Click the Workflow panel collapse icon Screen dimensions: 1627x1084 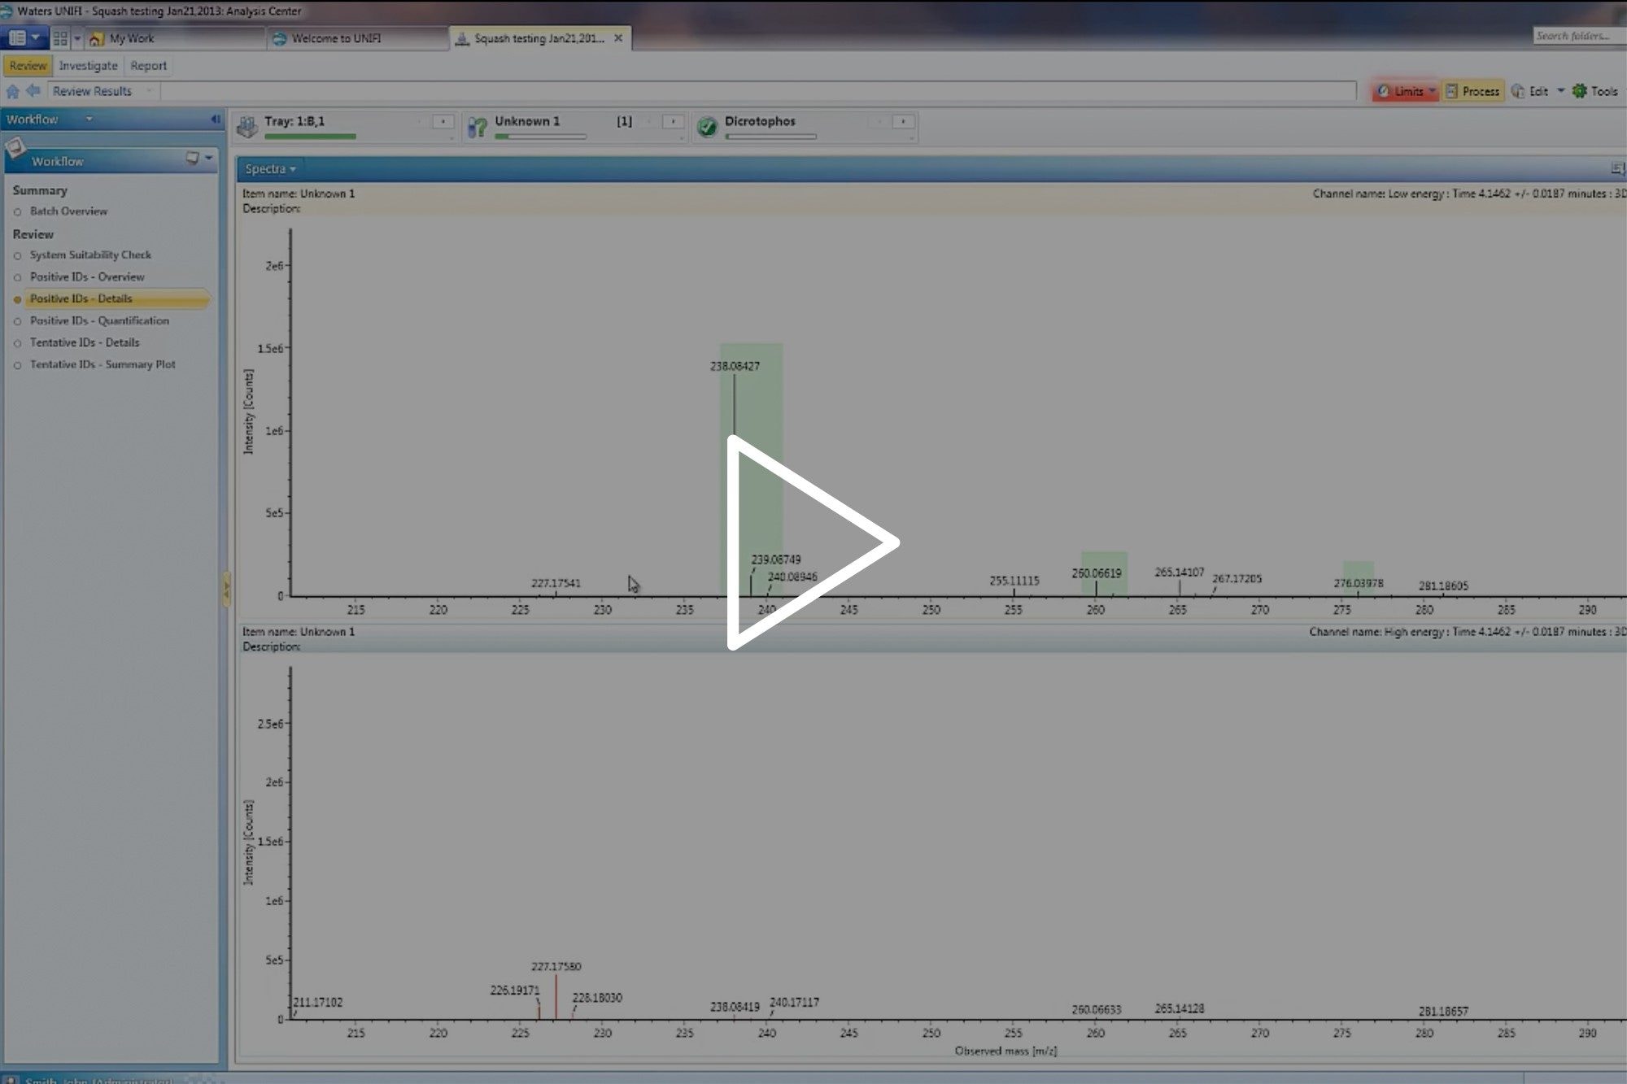pyautogui.click(x=214, y=119)
